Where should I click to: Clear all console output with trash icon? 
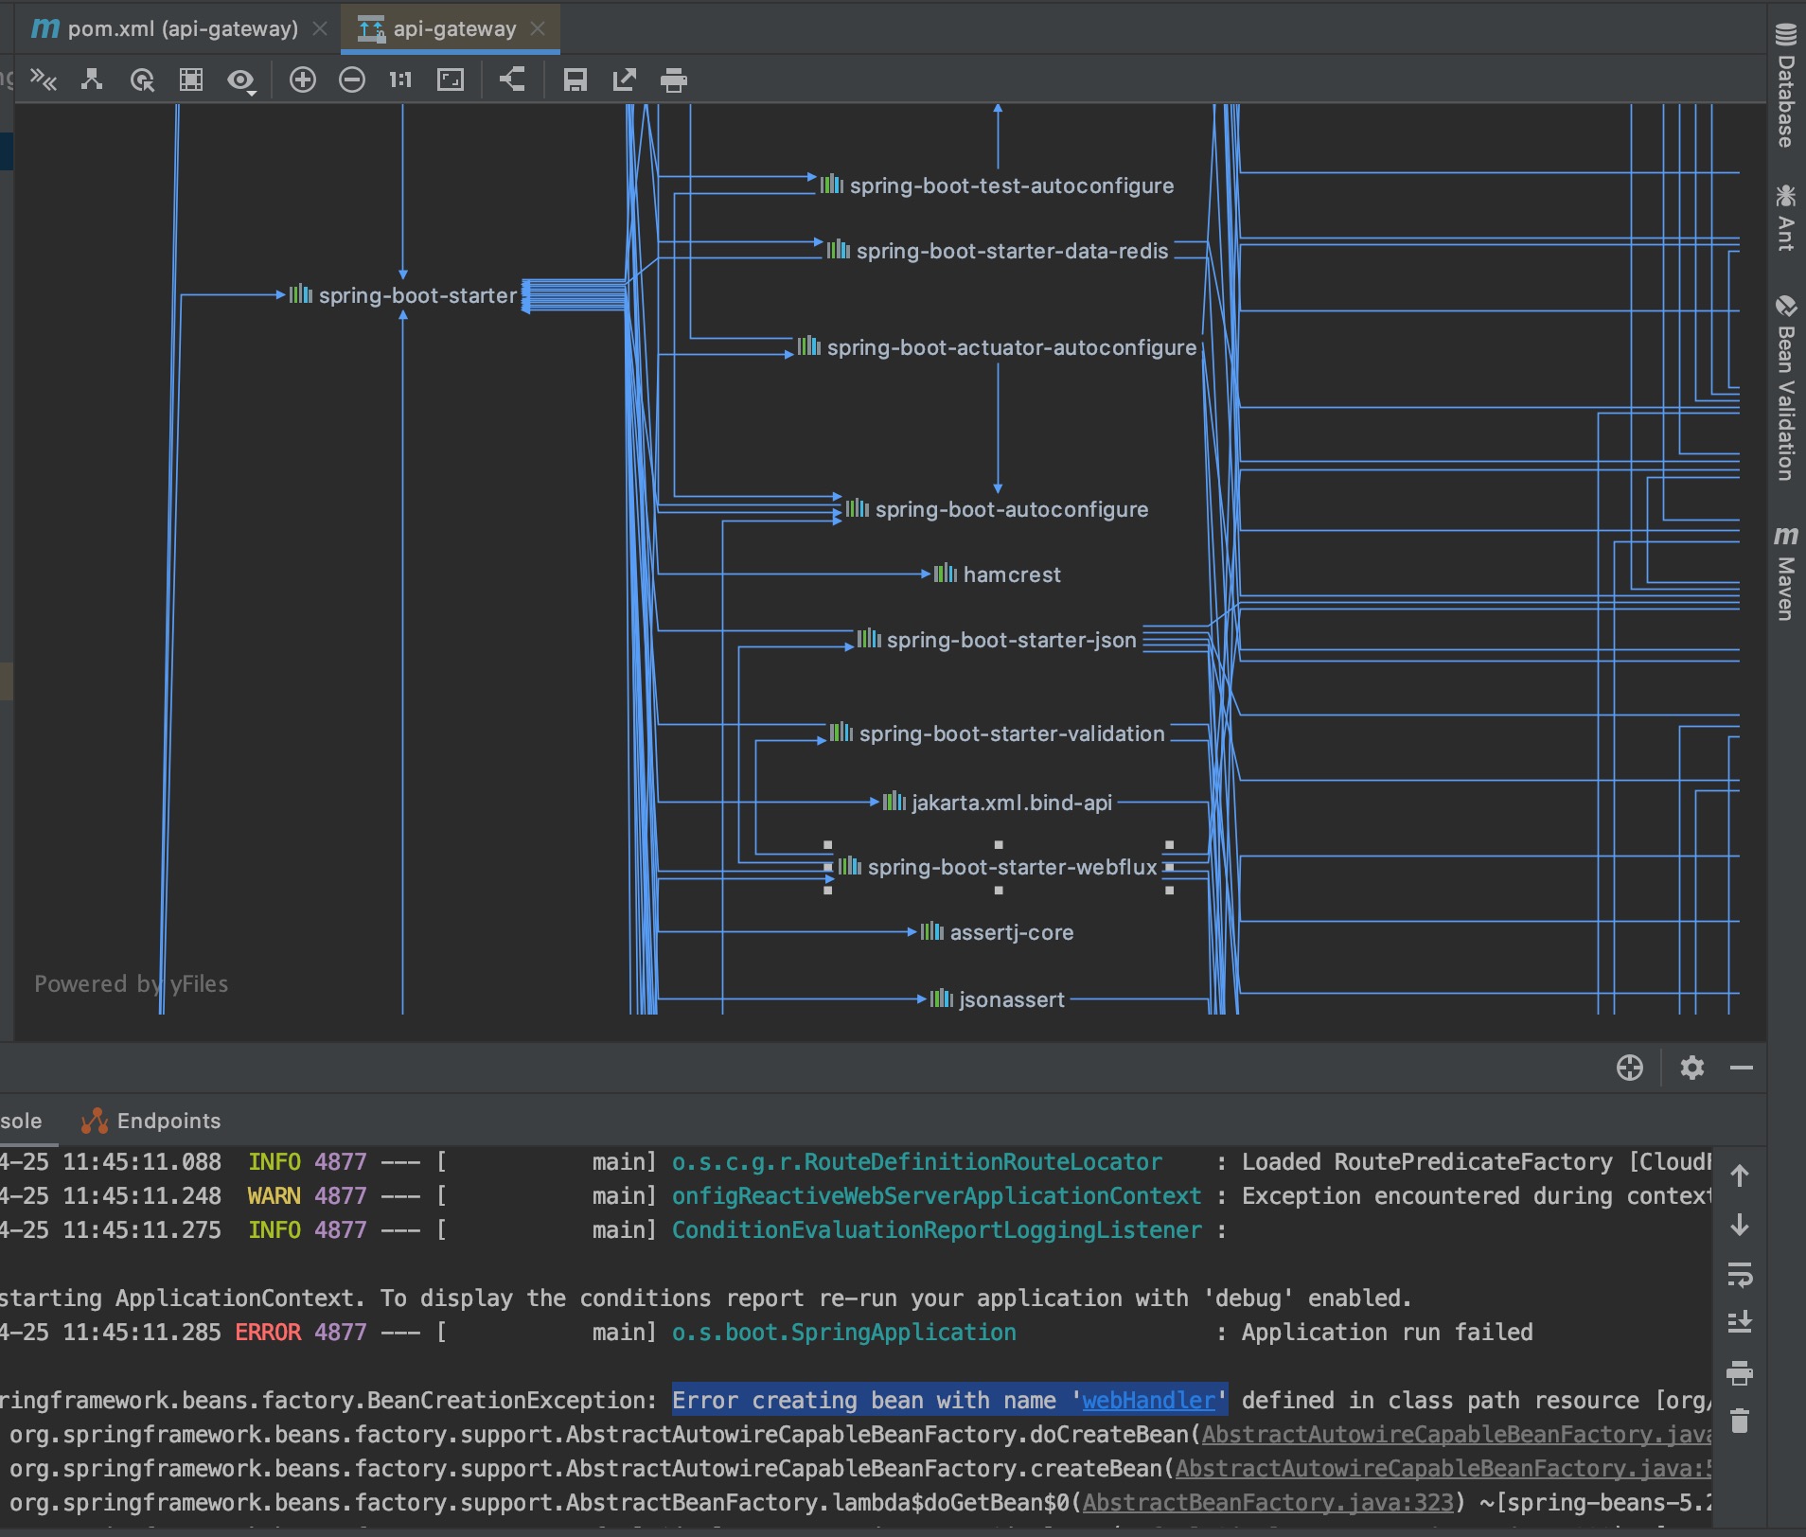click(x=1740, y=1421)
